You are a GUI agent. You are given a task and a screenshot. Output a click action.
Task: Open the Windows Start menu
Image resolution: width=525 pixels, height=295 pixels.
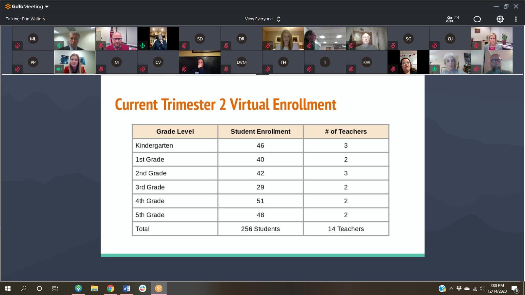click(x=8, y=288)
